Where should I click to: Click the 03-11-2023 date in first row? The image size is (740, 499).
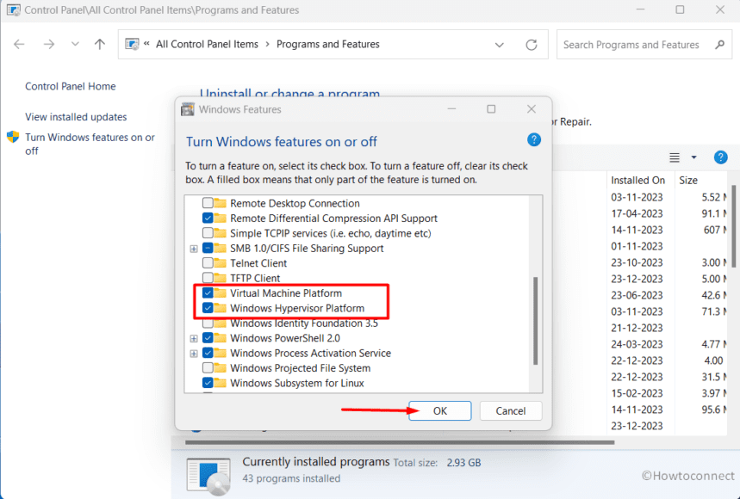tap(637, 197)
